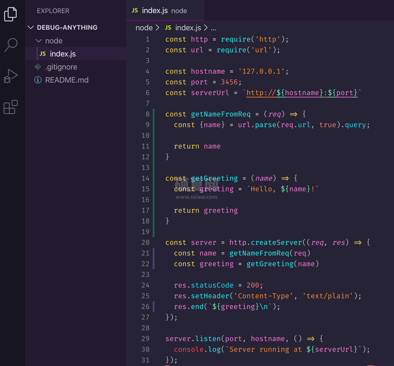Click 'Content-Type' string on line 25
The height and width of the screenshot is (366, 394).
pyautogui.click(x=264, y=296)
